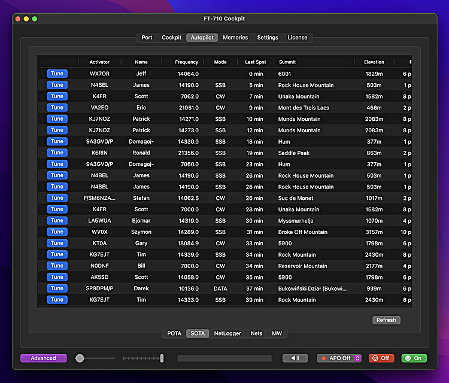The width and height of the screenshot is (449, 383).
Task: Tune to 9A3GVD/P on 7060.0
Action: click(x=57, y=164)
